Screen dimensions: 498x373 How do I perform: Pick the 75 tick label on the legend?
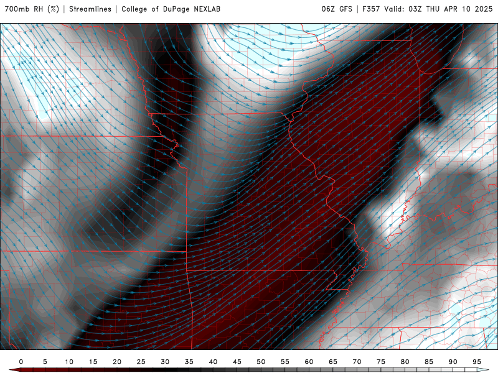pos(381,362)
